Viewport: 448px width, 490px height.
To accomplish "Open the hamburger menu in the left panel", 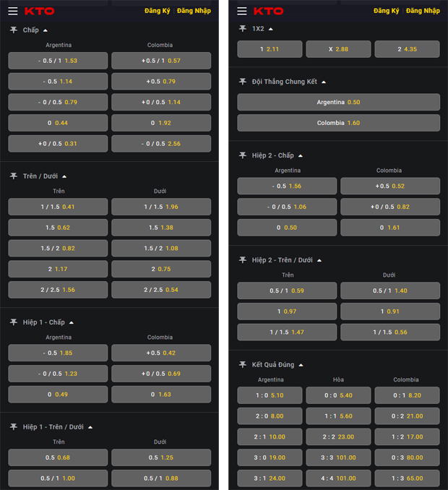I will pyautogui.click(x=13, y=12).
